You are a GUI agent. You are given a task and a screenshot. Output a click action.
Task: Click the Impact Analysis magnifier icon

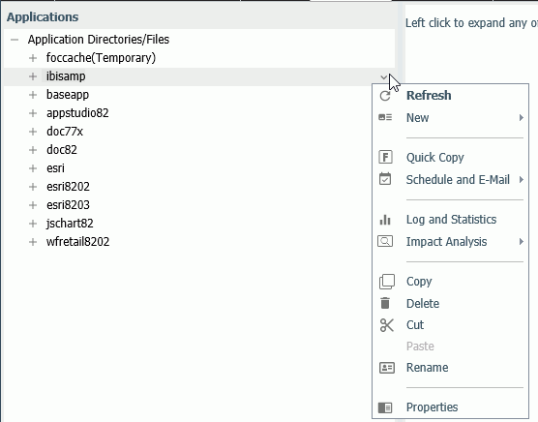click(385, 241)
